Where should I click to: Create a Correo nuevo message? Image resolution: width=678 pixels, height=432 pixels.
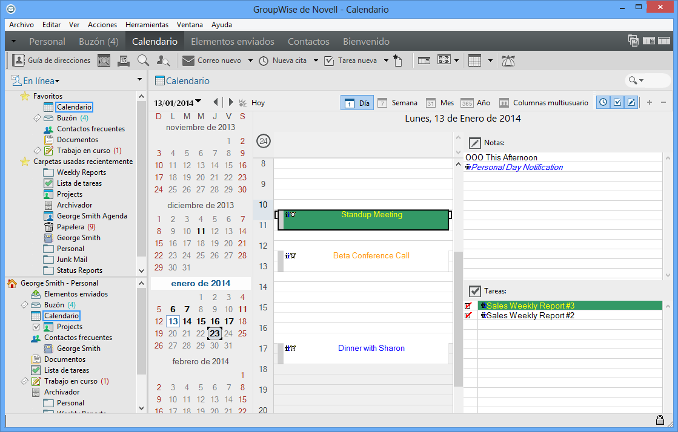point(211,61)
